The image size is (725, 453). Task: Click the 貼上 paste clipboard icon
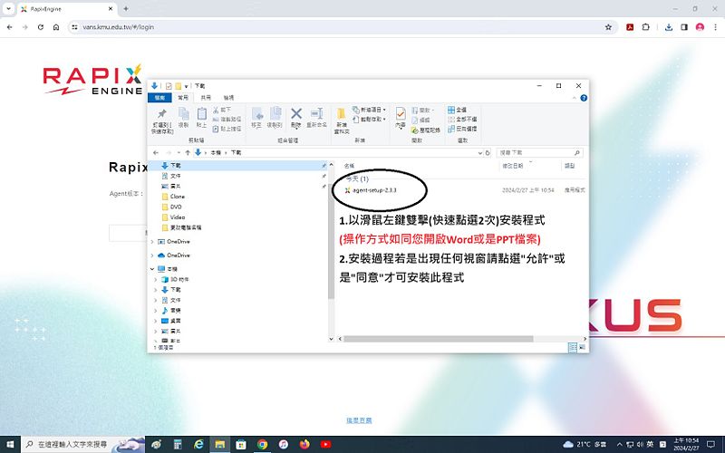(x=201, y=113)
